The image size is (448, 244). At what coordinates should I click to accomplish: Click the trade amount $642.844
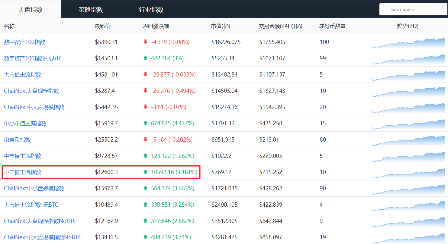[x=271, y=221]
